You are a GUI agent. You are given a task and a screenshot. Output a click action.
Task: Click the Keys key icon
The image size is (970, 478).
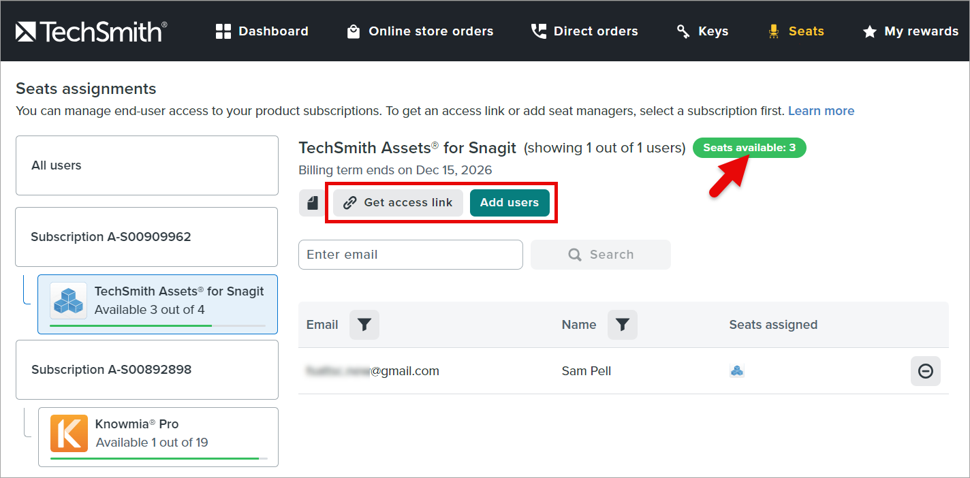(683, 31)
